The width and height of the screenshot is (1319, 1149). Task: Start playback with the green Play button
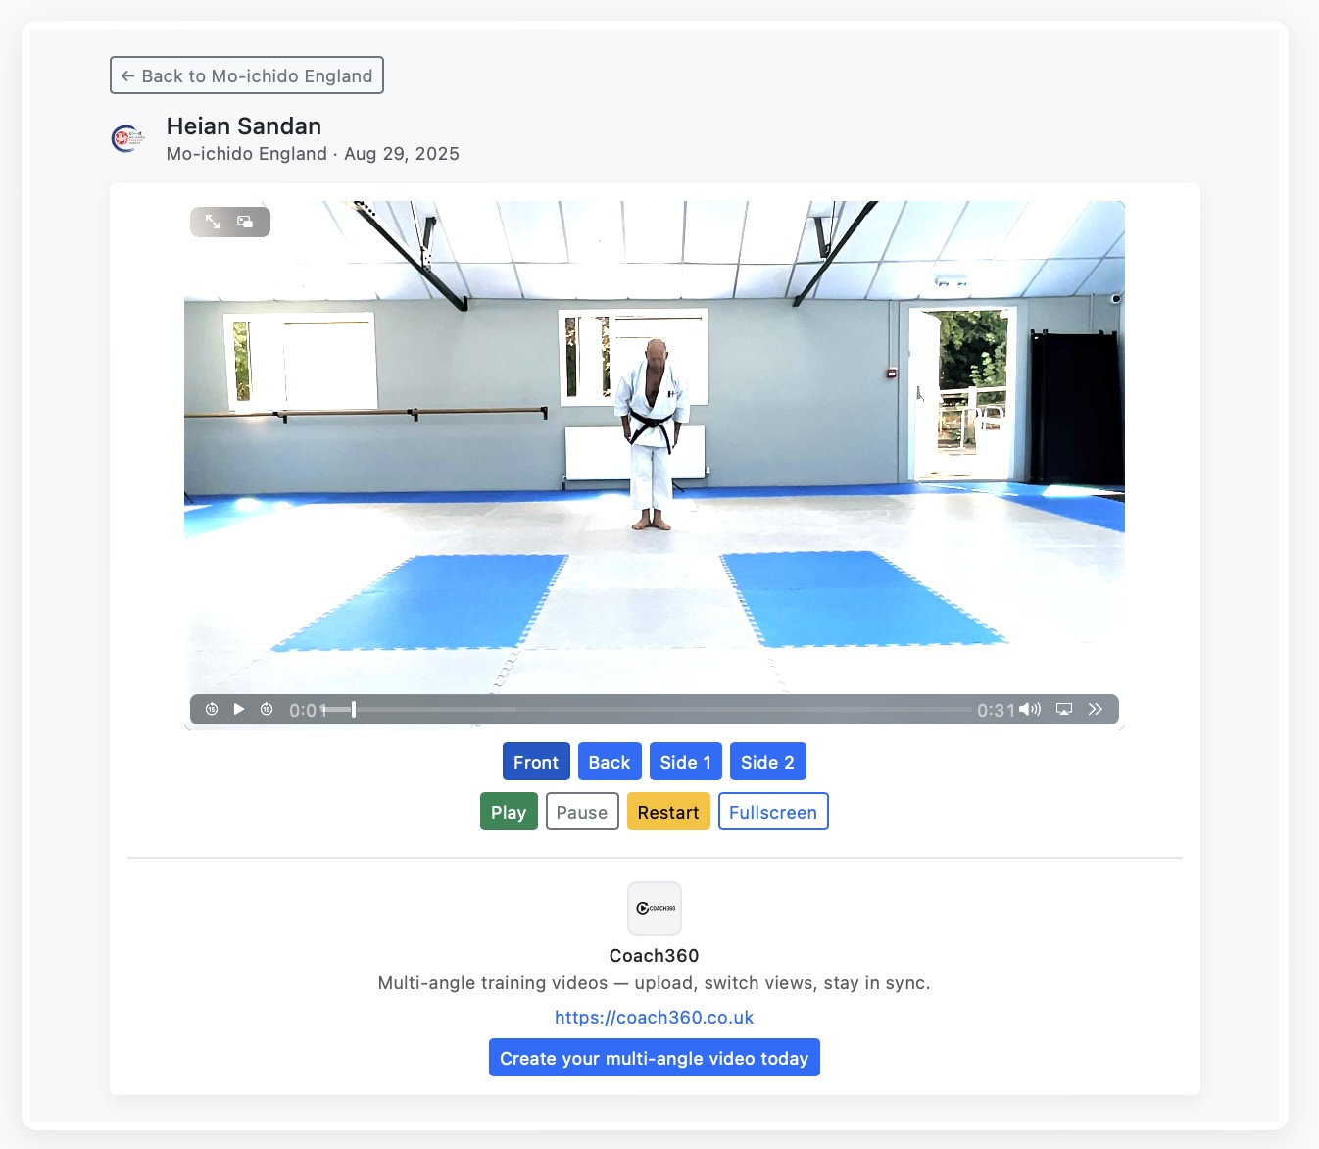(x=509, y=812)
